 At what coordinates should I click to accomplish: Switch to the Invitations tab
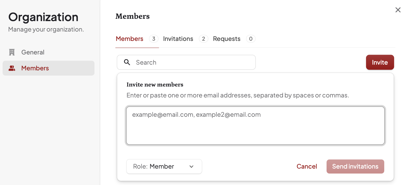178,39
